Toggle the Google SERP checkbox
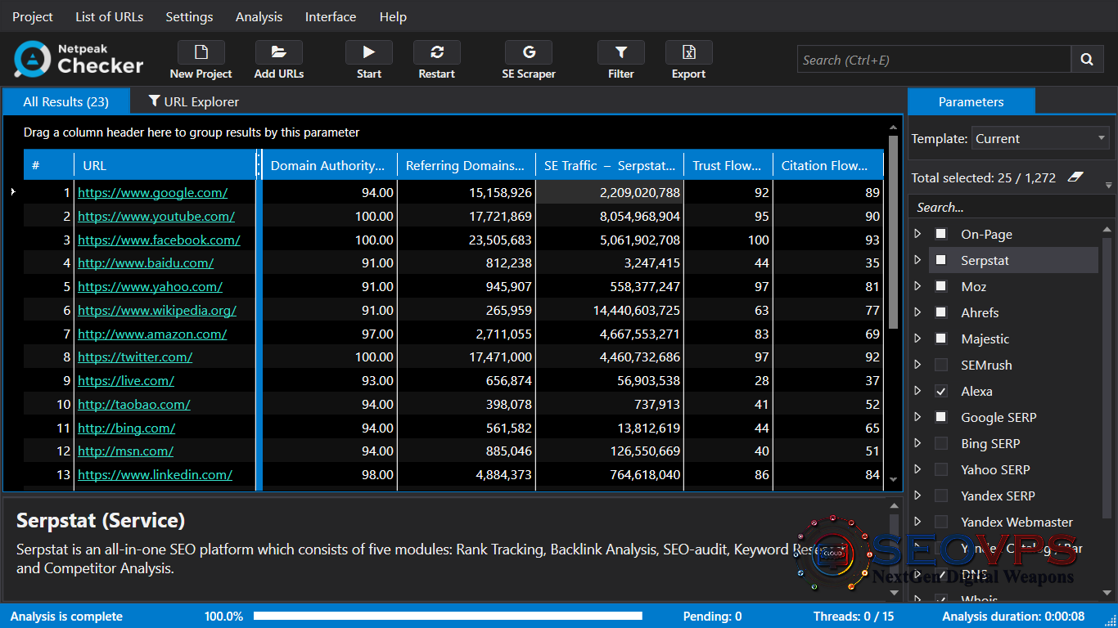The width and height of the screenshot is (1118, 628). point(941,417)
